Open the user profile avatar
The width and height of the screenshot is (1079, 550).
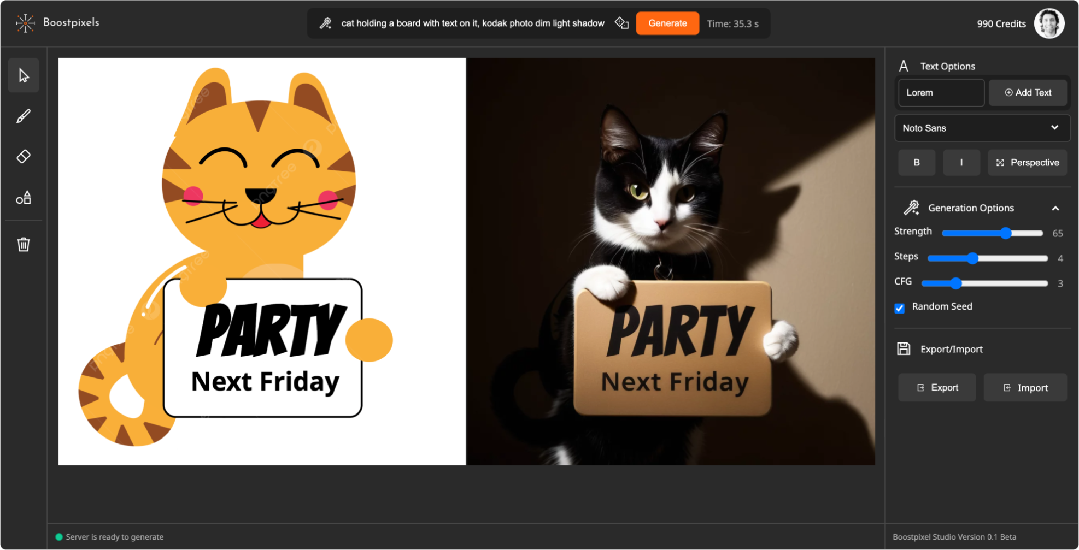click(1048, 23)
